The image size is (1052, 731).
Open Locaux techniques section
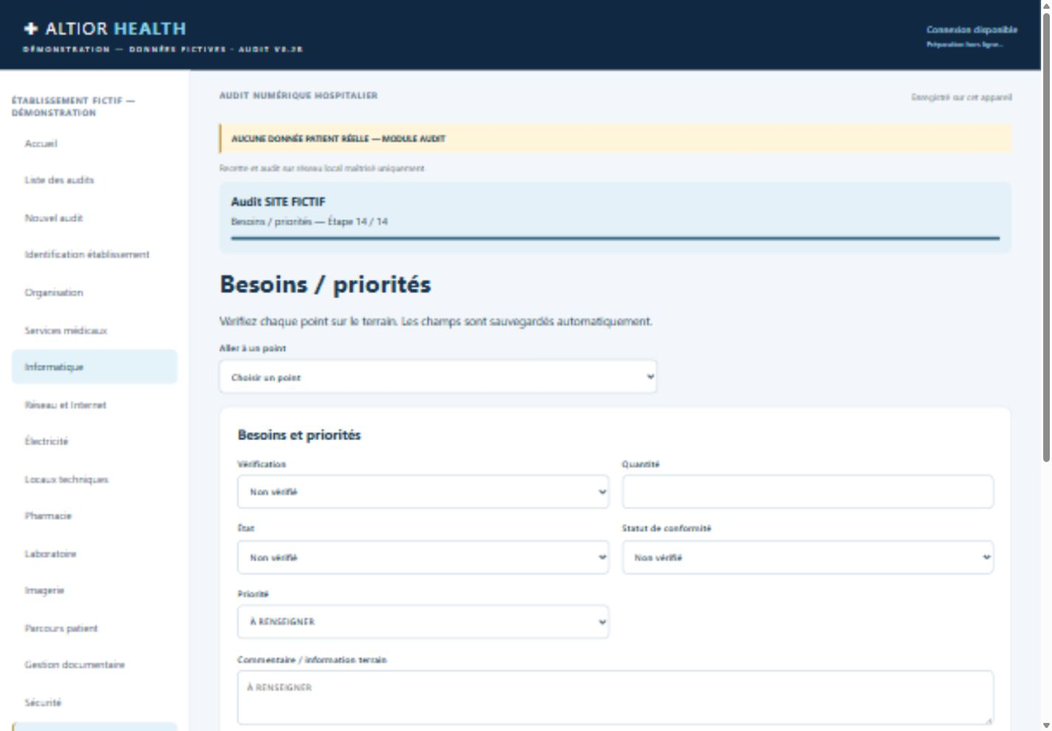coord(94,479)
